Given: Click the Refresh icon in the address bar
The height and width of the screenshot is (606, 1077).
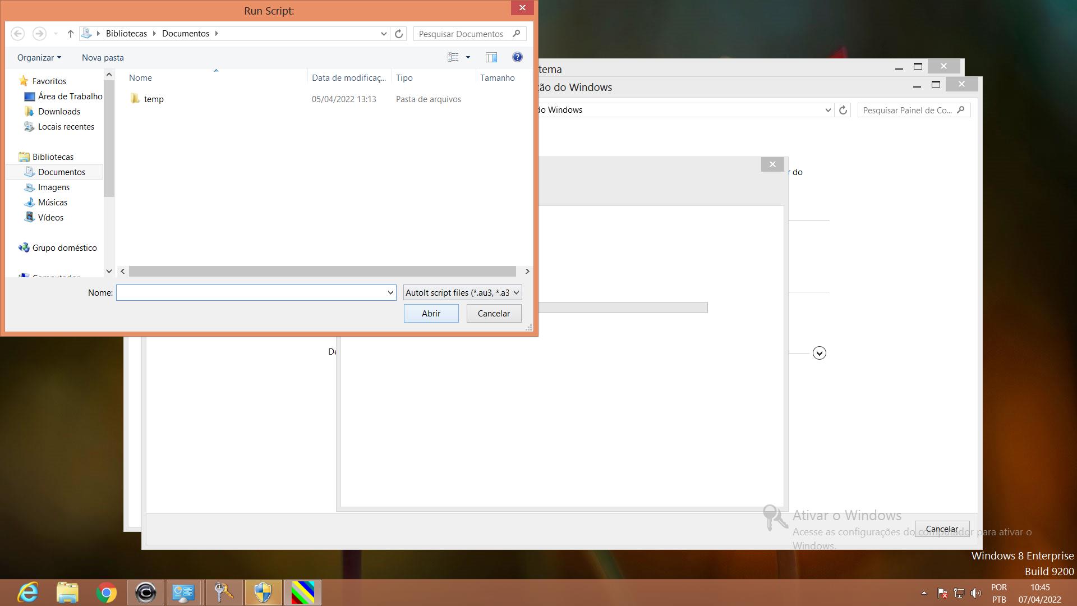Looking at the screenshot, I should [399, 34].
